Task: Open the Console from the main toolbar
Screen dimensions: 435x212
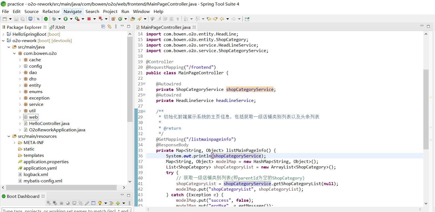Action: click(30, 19)
